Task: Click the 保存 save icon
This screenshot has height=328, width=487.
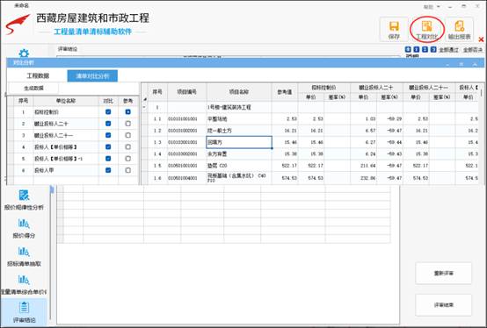Action: [394, 30]
